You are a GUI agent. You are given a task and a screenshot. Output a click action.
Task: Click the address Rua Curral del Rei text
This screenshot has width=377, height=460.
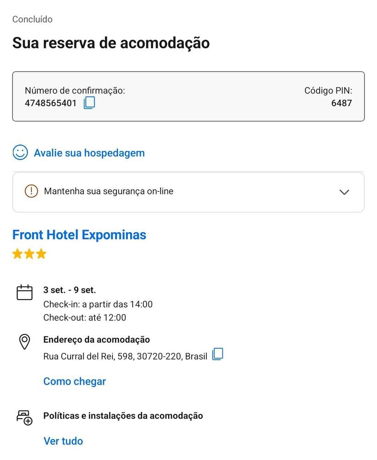coord(125,356)
